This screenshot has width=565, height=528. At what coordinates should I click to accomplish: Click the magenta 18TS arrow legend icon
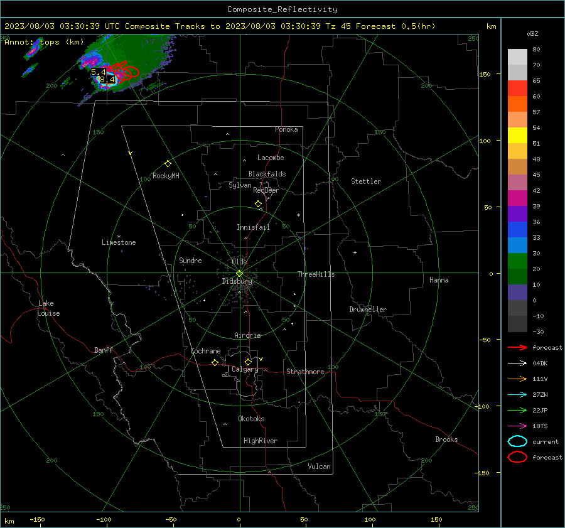coord(517,426)
